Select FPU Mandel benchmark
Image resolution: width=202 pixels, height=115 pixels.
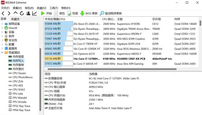[x=20, y=98]
